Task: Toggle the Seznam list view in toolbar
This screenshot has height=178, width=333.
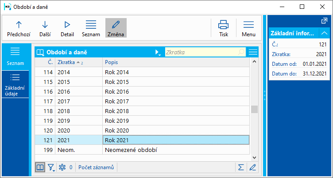Action: [x=91, y=28]
